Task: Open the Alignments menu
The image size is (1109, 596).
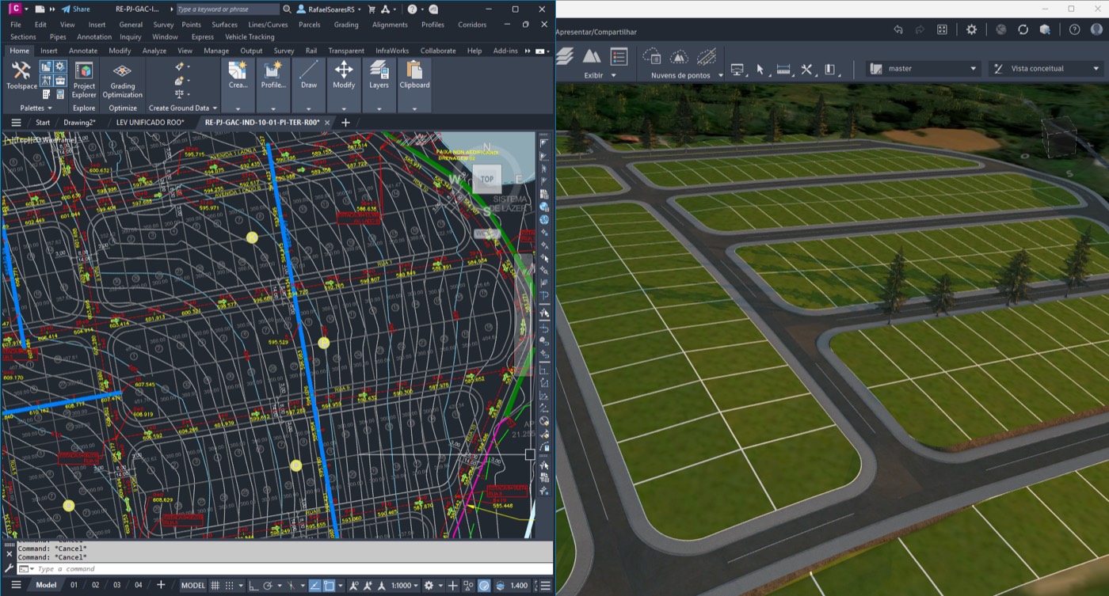Action: click(x=390, y=25)
